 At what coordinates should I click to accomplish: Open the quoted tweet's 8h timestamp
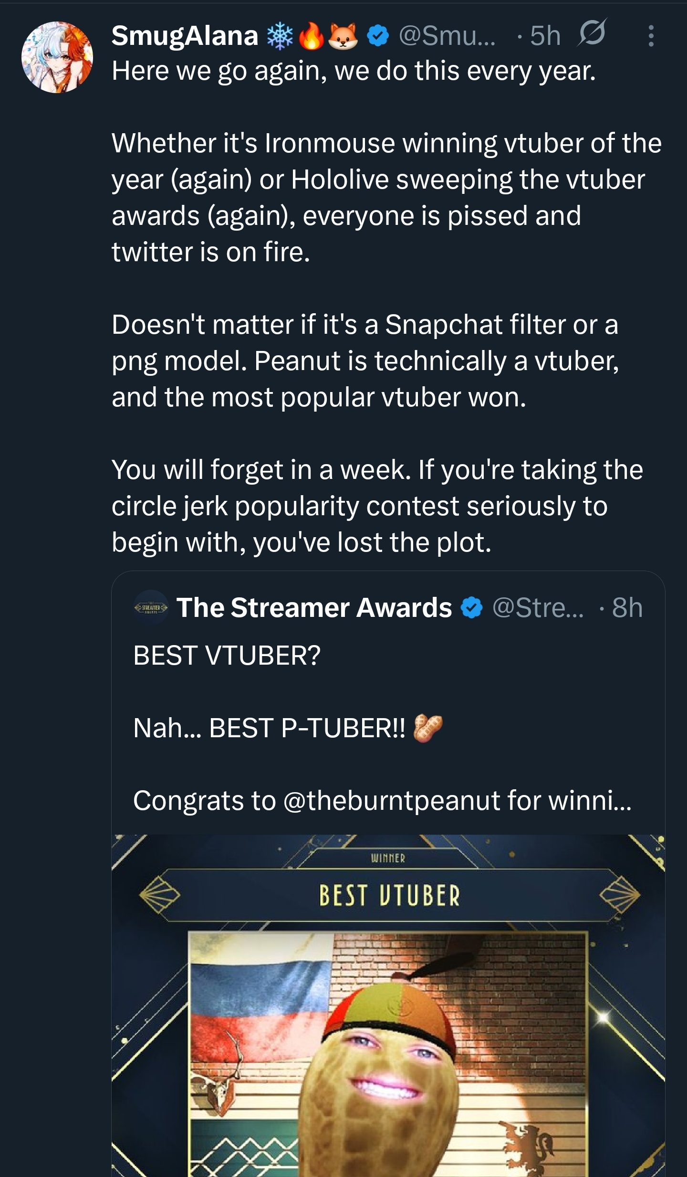(x=627, y=608)
